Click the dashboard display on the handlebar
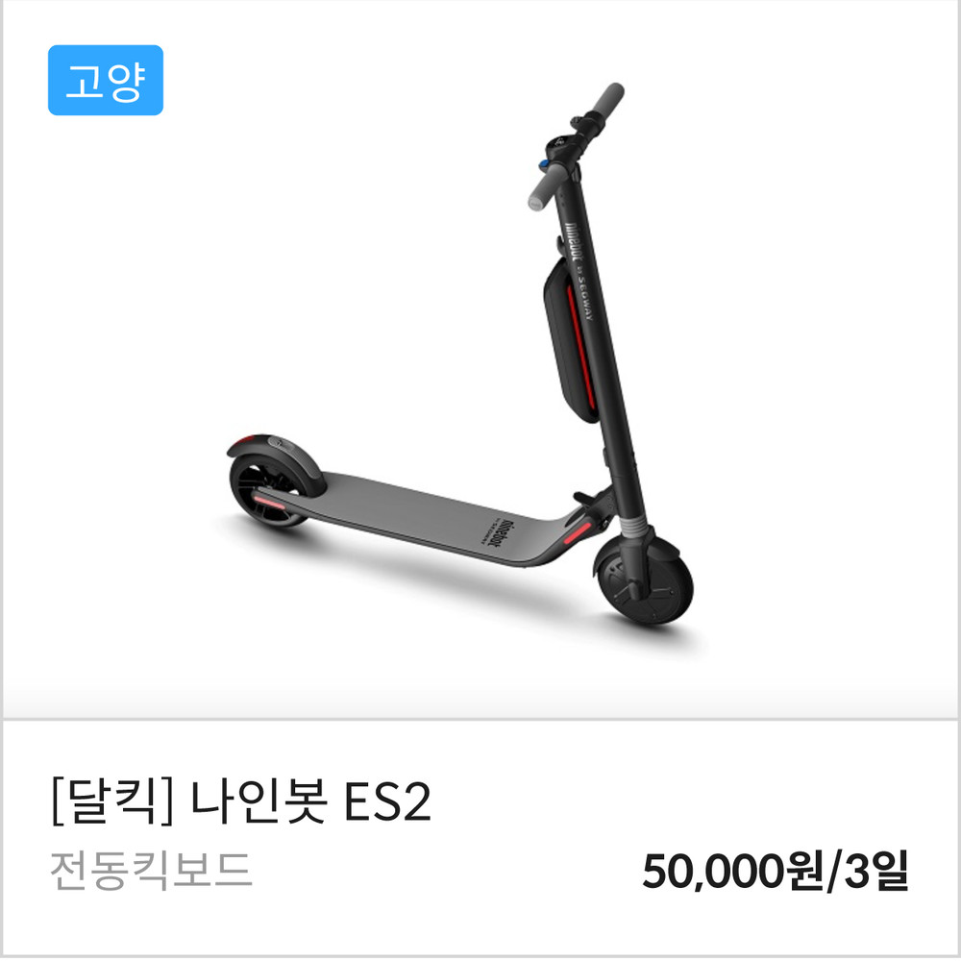 coord(559,143)
